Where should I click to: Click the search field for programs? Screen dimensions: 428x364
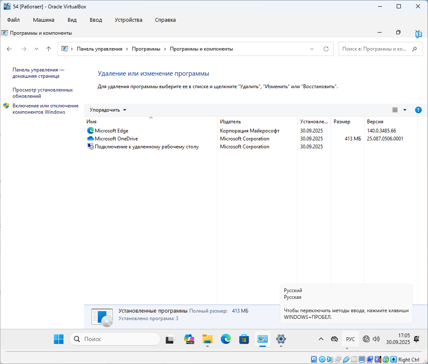(374, 49)
